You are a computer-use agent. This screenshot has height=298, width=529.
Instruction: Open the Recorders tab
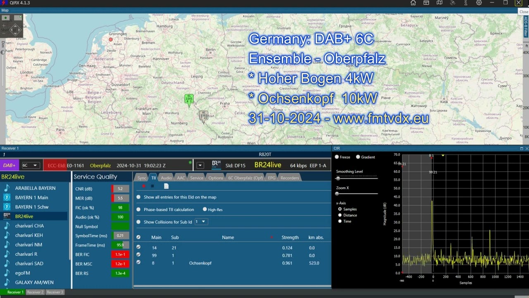pos(290,178)
